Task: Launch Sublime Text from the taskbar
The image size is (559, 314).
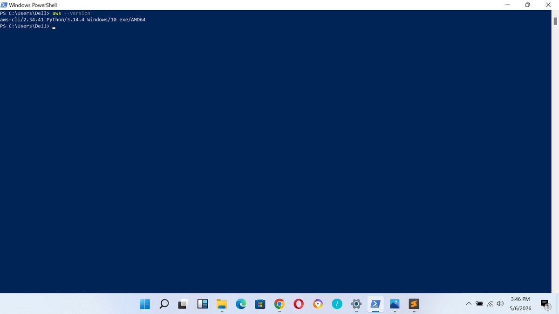Action: point(414,304)
